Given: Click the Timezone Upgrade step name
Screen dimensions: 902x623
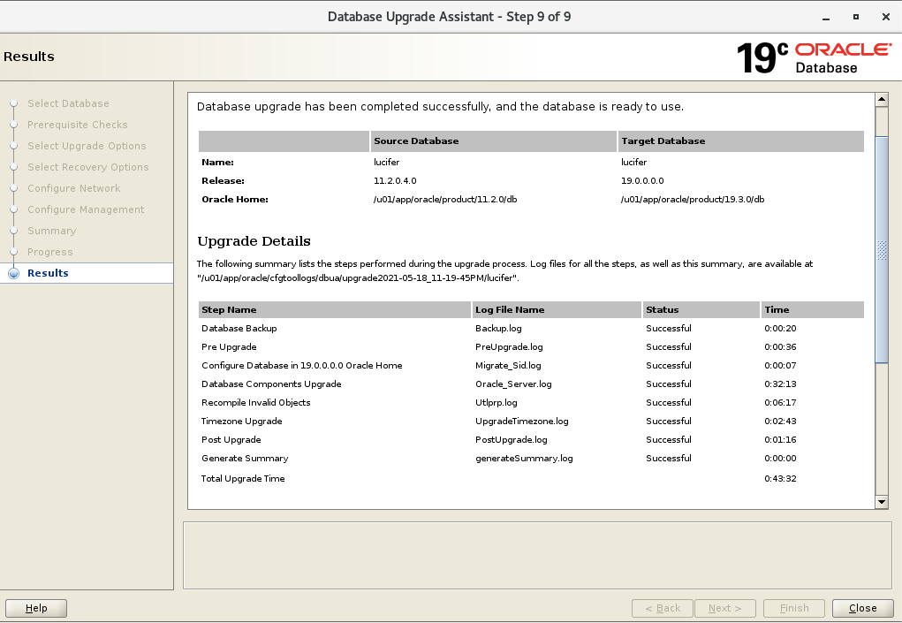Looking at the screenshot, I should pyautogui.click(x=241, y=422).
